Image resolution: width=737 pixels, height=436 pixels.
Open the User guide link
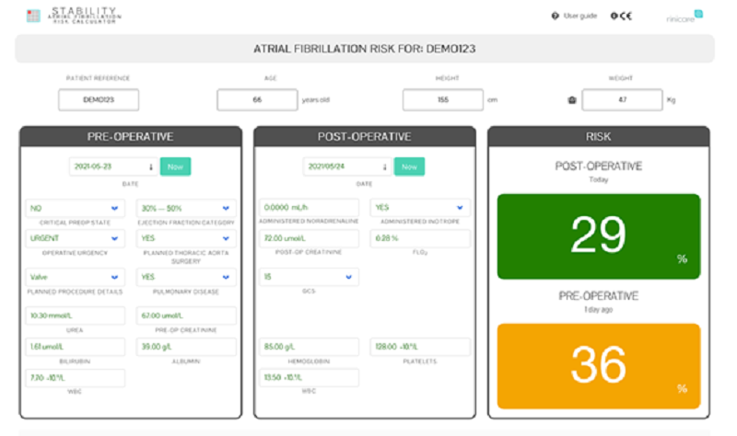tap(580, 16)
